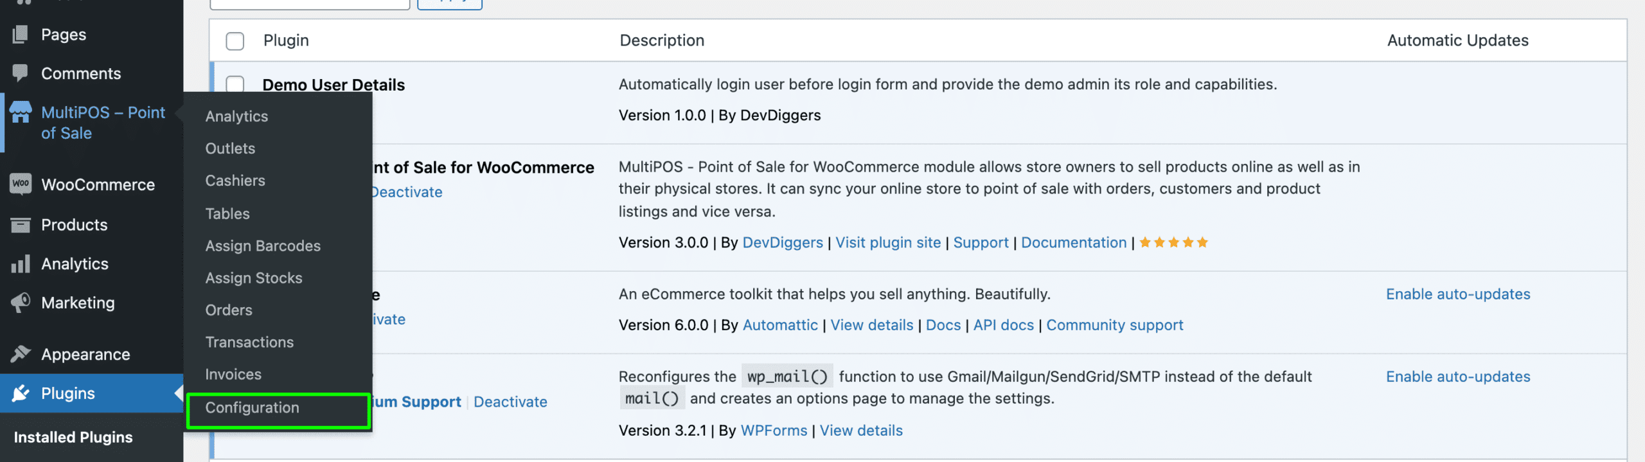Screen dimensions: 1645x462
Task: Toggle the select-all plugins checkbox
Action: coord(235,41)
